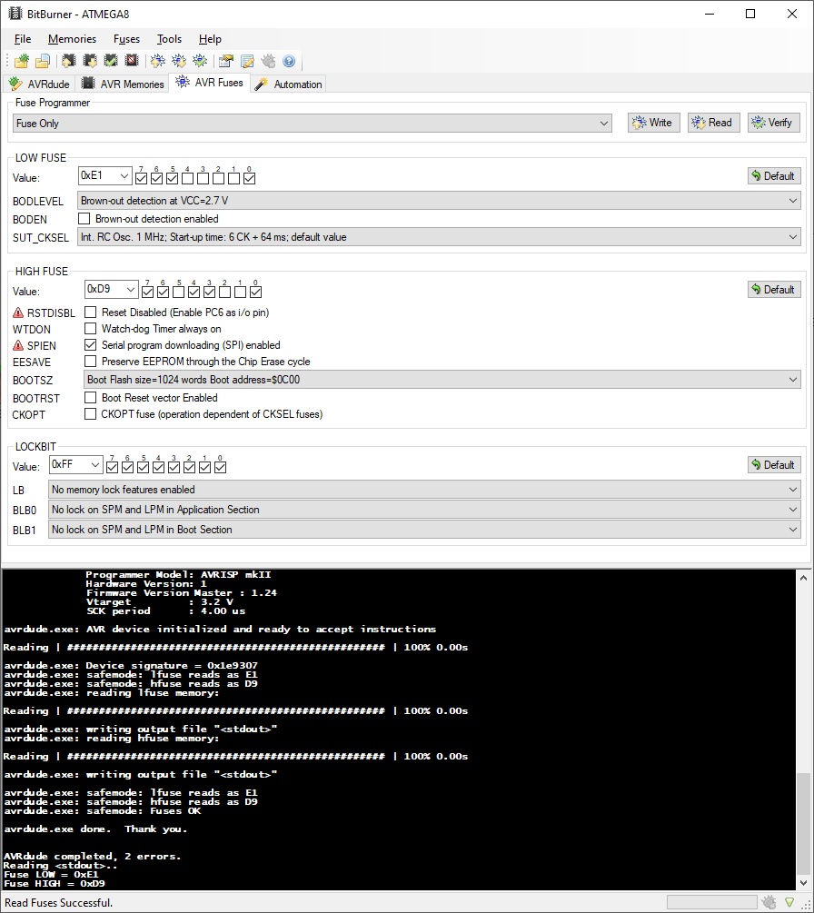Expand the BLB0 Application Section dropdown

click(424, 510)
